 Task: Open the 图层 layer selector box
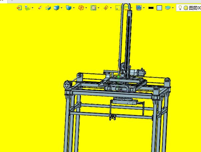(189, 8)
